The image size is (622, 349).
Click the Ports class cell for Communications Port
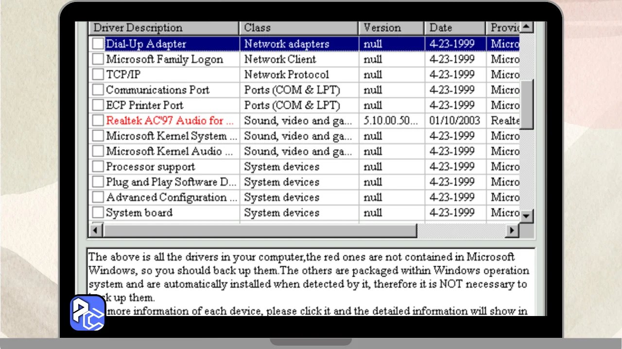coord(299,90)
